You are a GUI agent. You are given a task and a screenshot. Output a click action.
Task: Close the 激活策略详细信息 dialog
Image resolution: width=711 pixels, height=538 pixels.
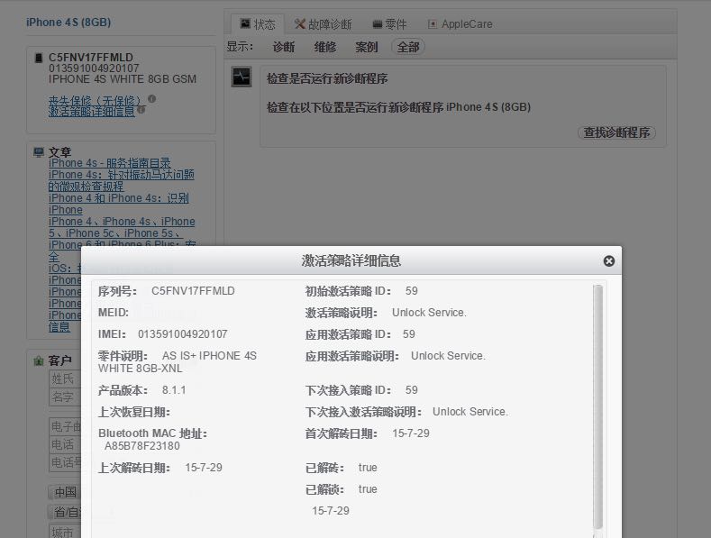click(609, 260)
